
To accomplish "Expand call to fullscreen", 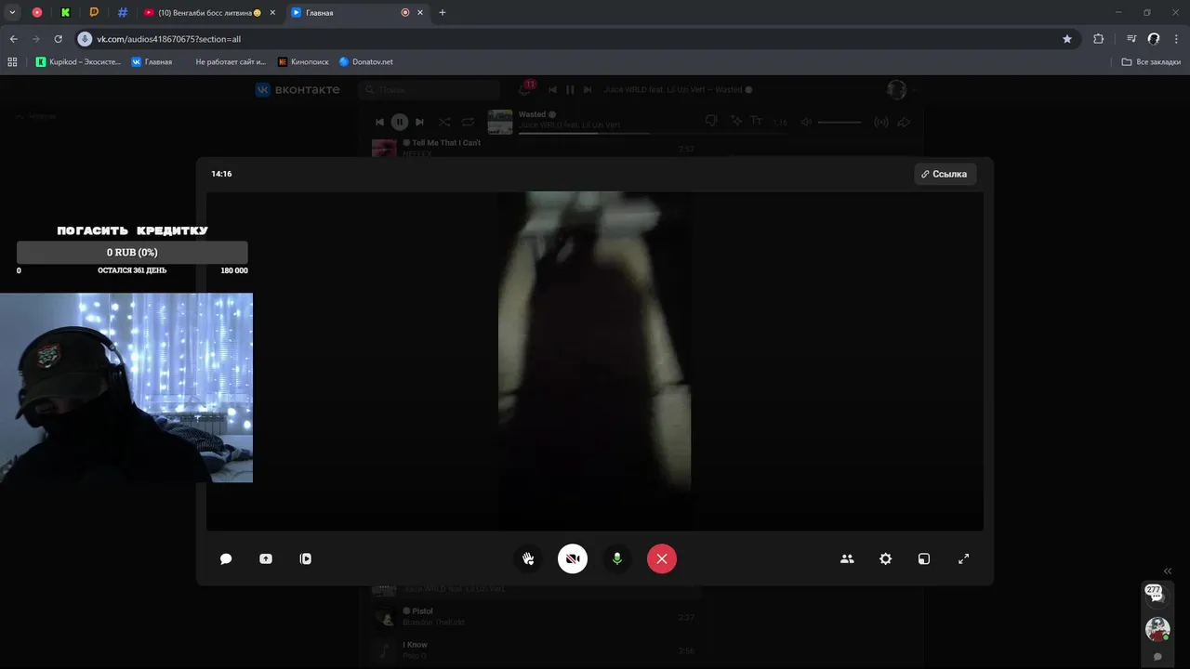I will tap(964, 558).
